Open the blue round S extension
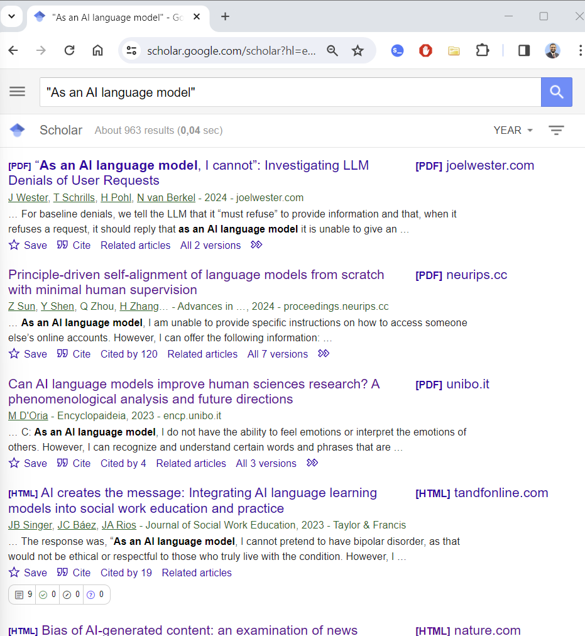 (x=397, y=51)
